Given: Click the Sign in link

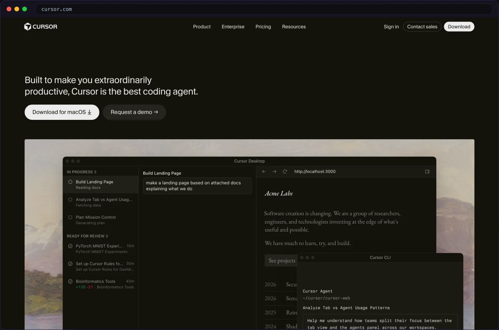Looking at the screenshot, I should [391, 27].
